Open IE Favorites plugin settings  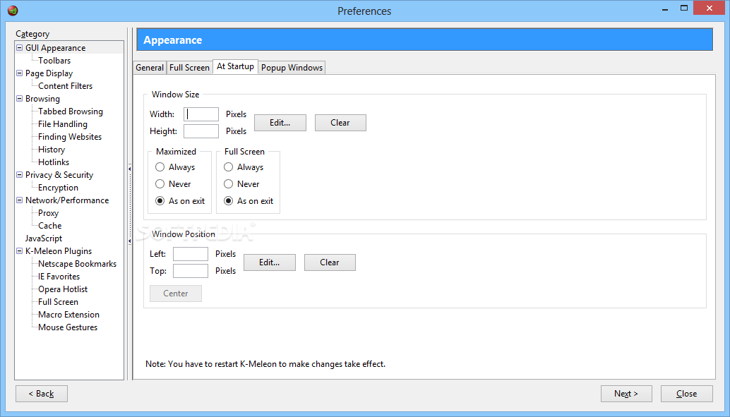[x=59, y=277]
